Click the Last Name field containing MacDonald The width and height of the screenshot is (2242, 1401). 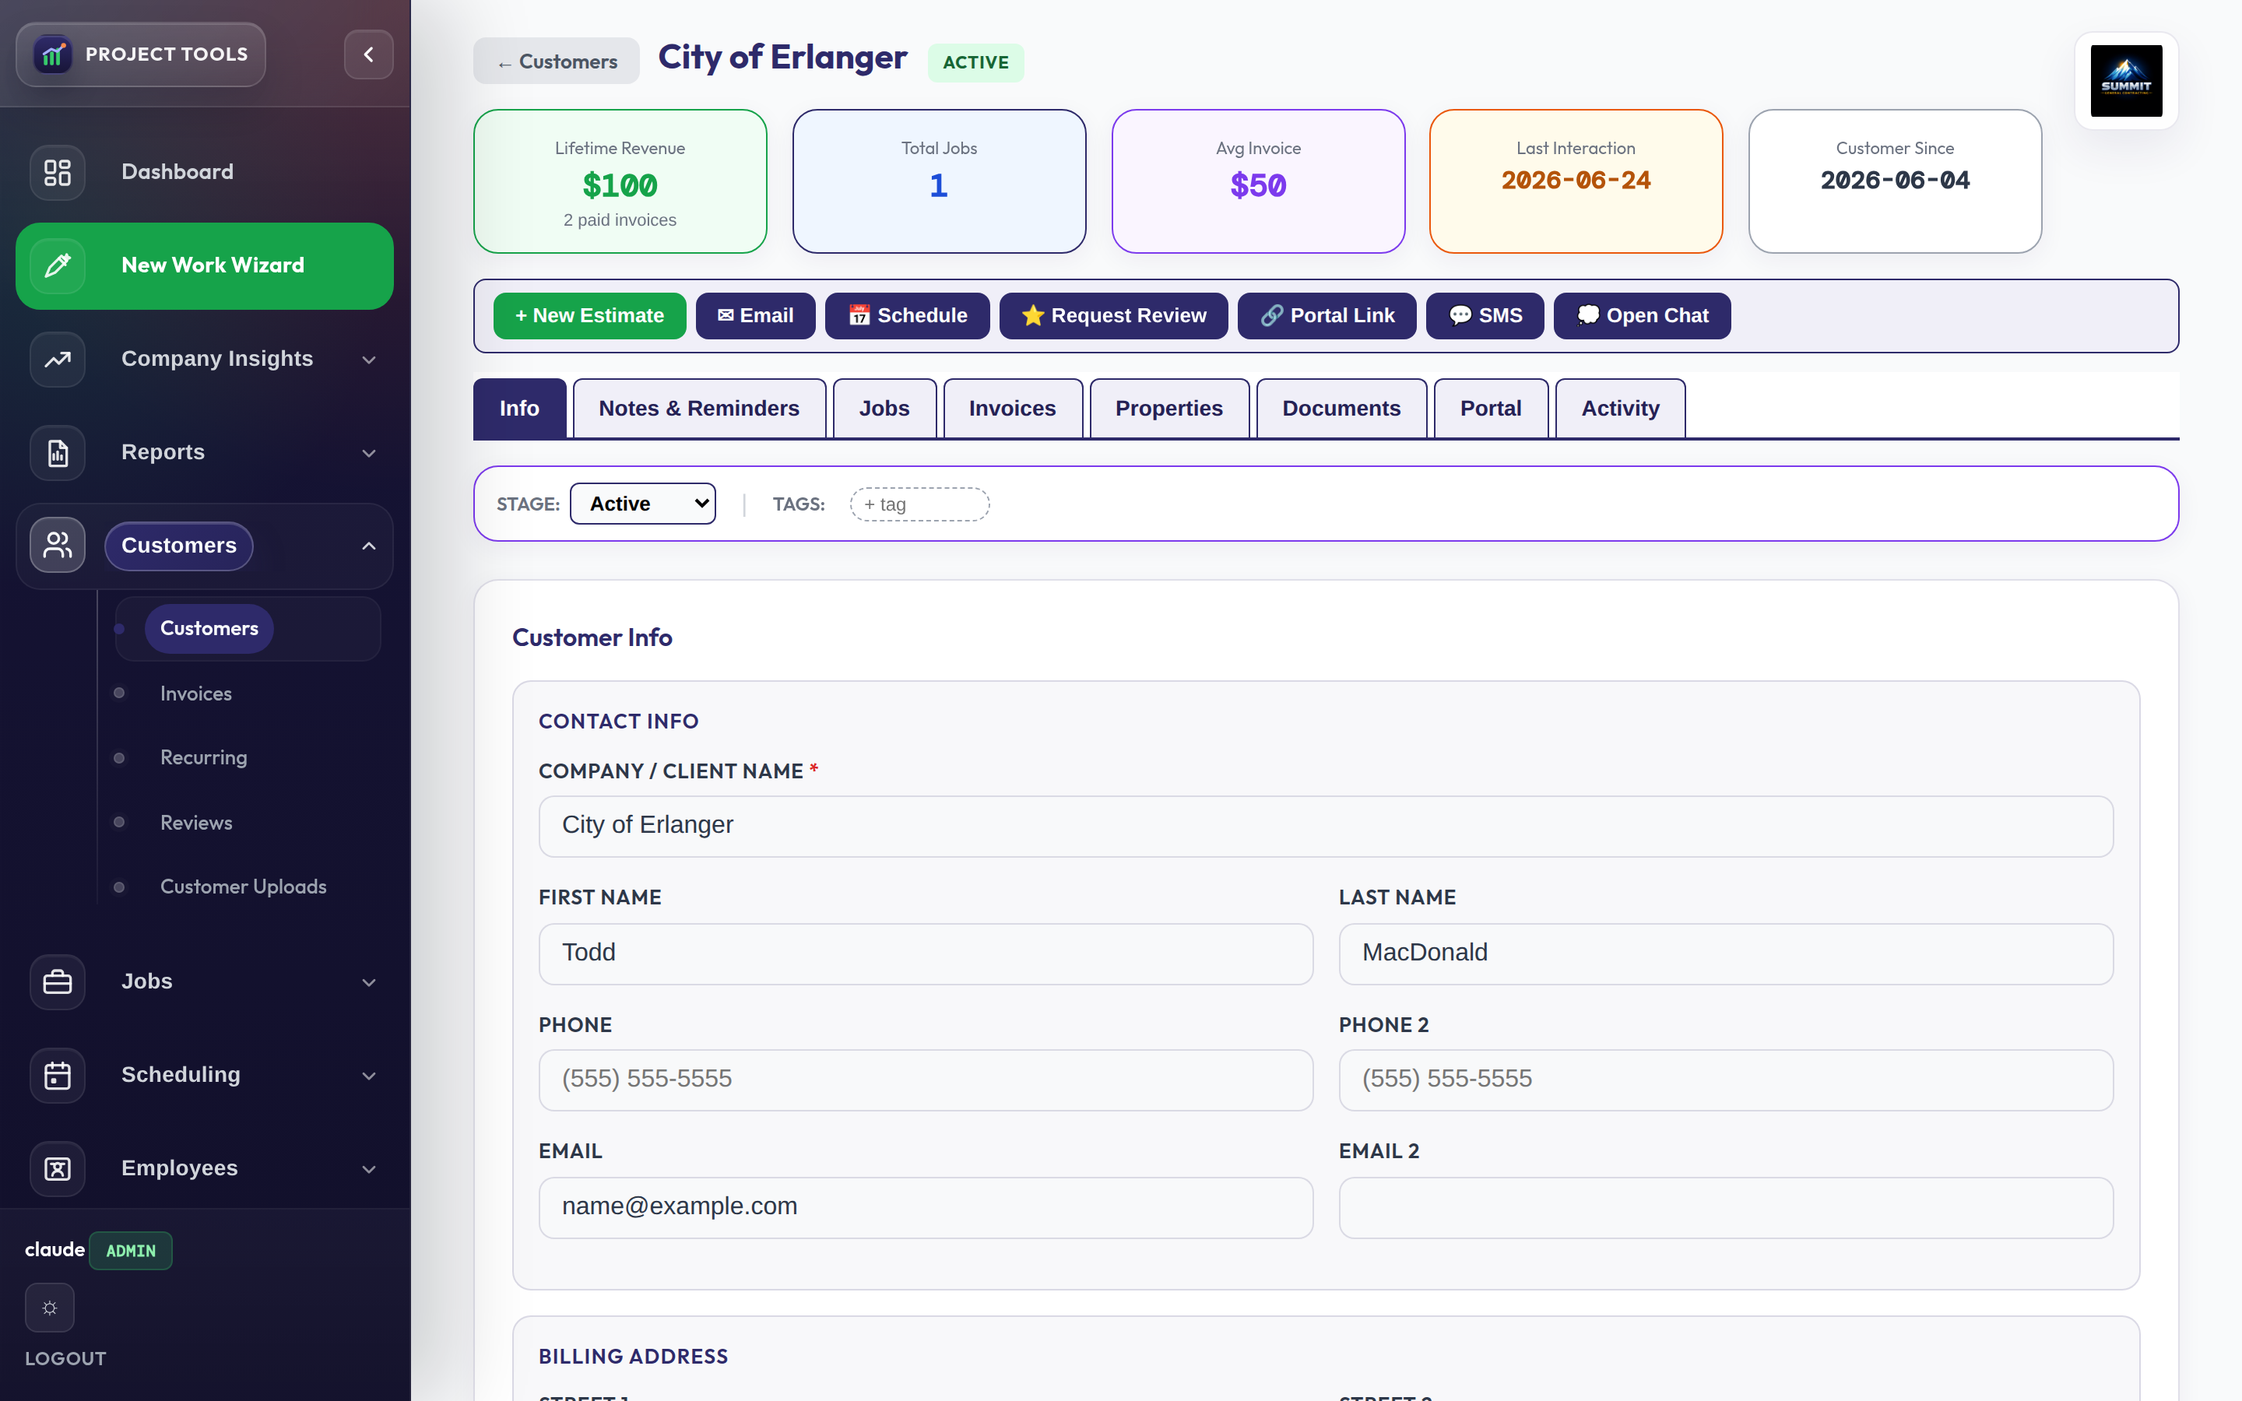pos(1726,953)
